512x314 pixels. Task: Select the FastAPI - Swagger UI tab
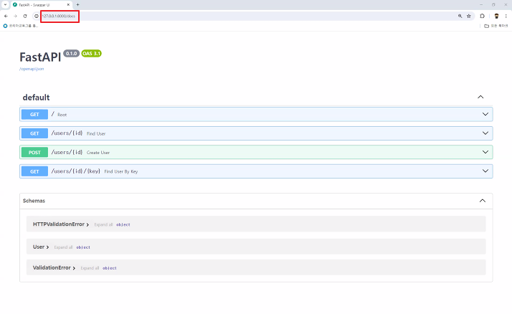click(41, 5)
